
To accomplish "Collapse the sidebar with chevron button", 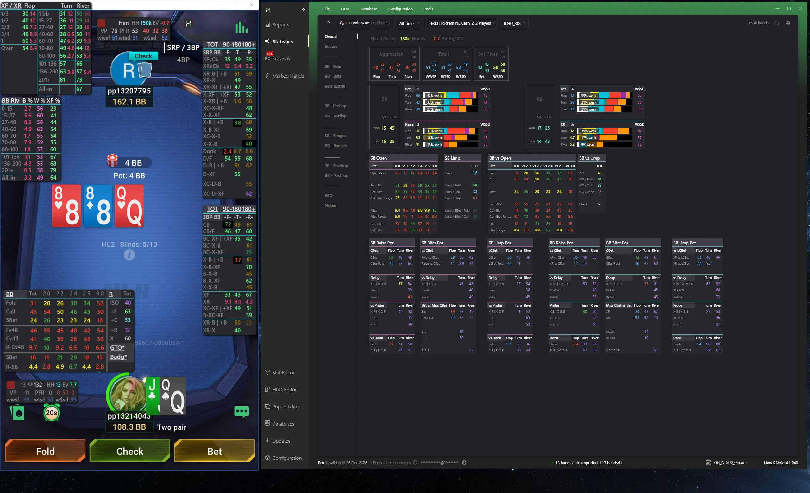I will tap(304, 9).
